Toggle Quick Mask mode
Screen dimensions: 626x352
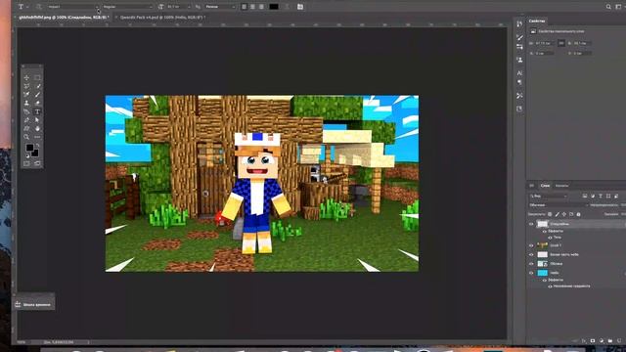(26, 163)
